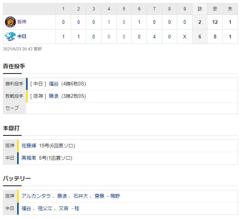The width and height of the screenshot is (241, 219).
Task: Select 福谷 in Chunichi battery list
Action: click(26, 208)
